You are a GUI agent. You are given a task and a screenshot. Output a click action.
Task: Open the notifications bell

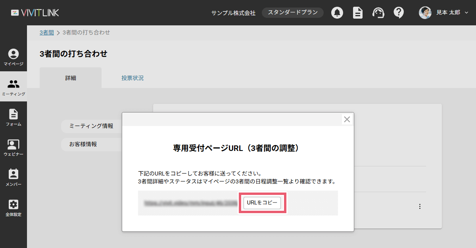(x=337, y=13)
